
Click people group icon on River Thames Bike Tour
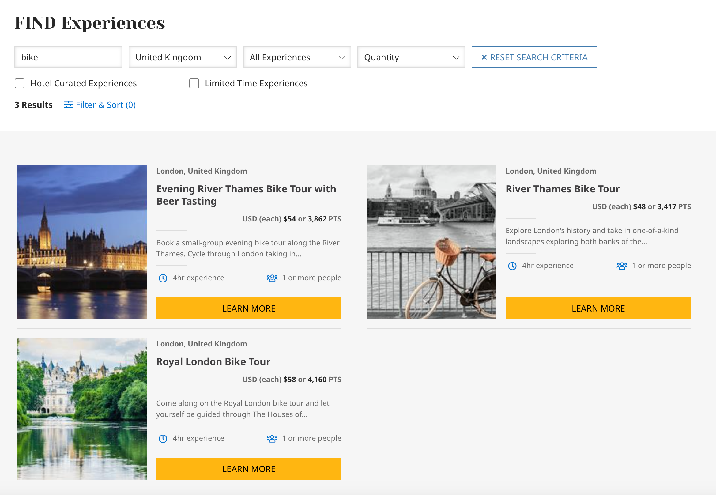coord(621,266)
